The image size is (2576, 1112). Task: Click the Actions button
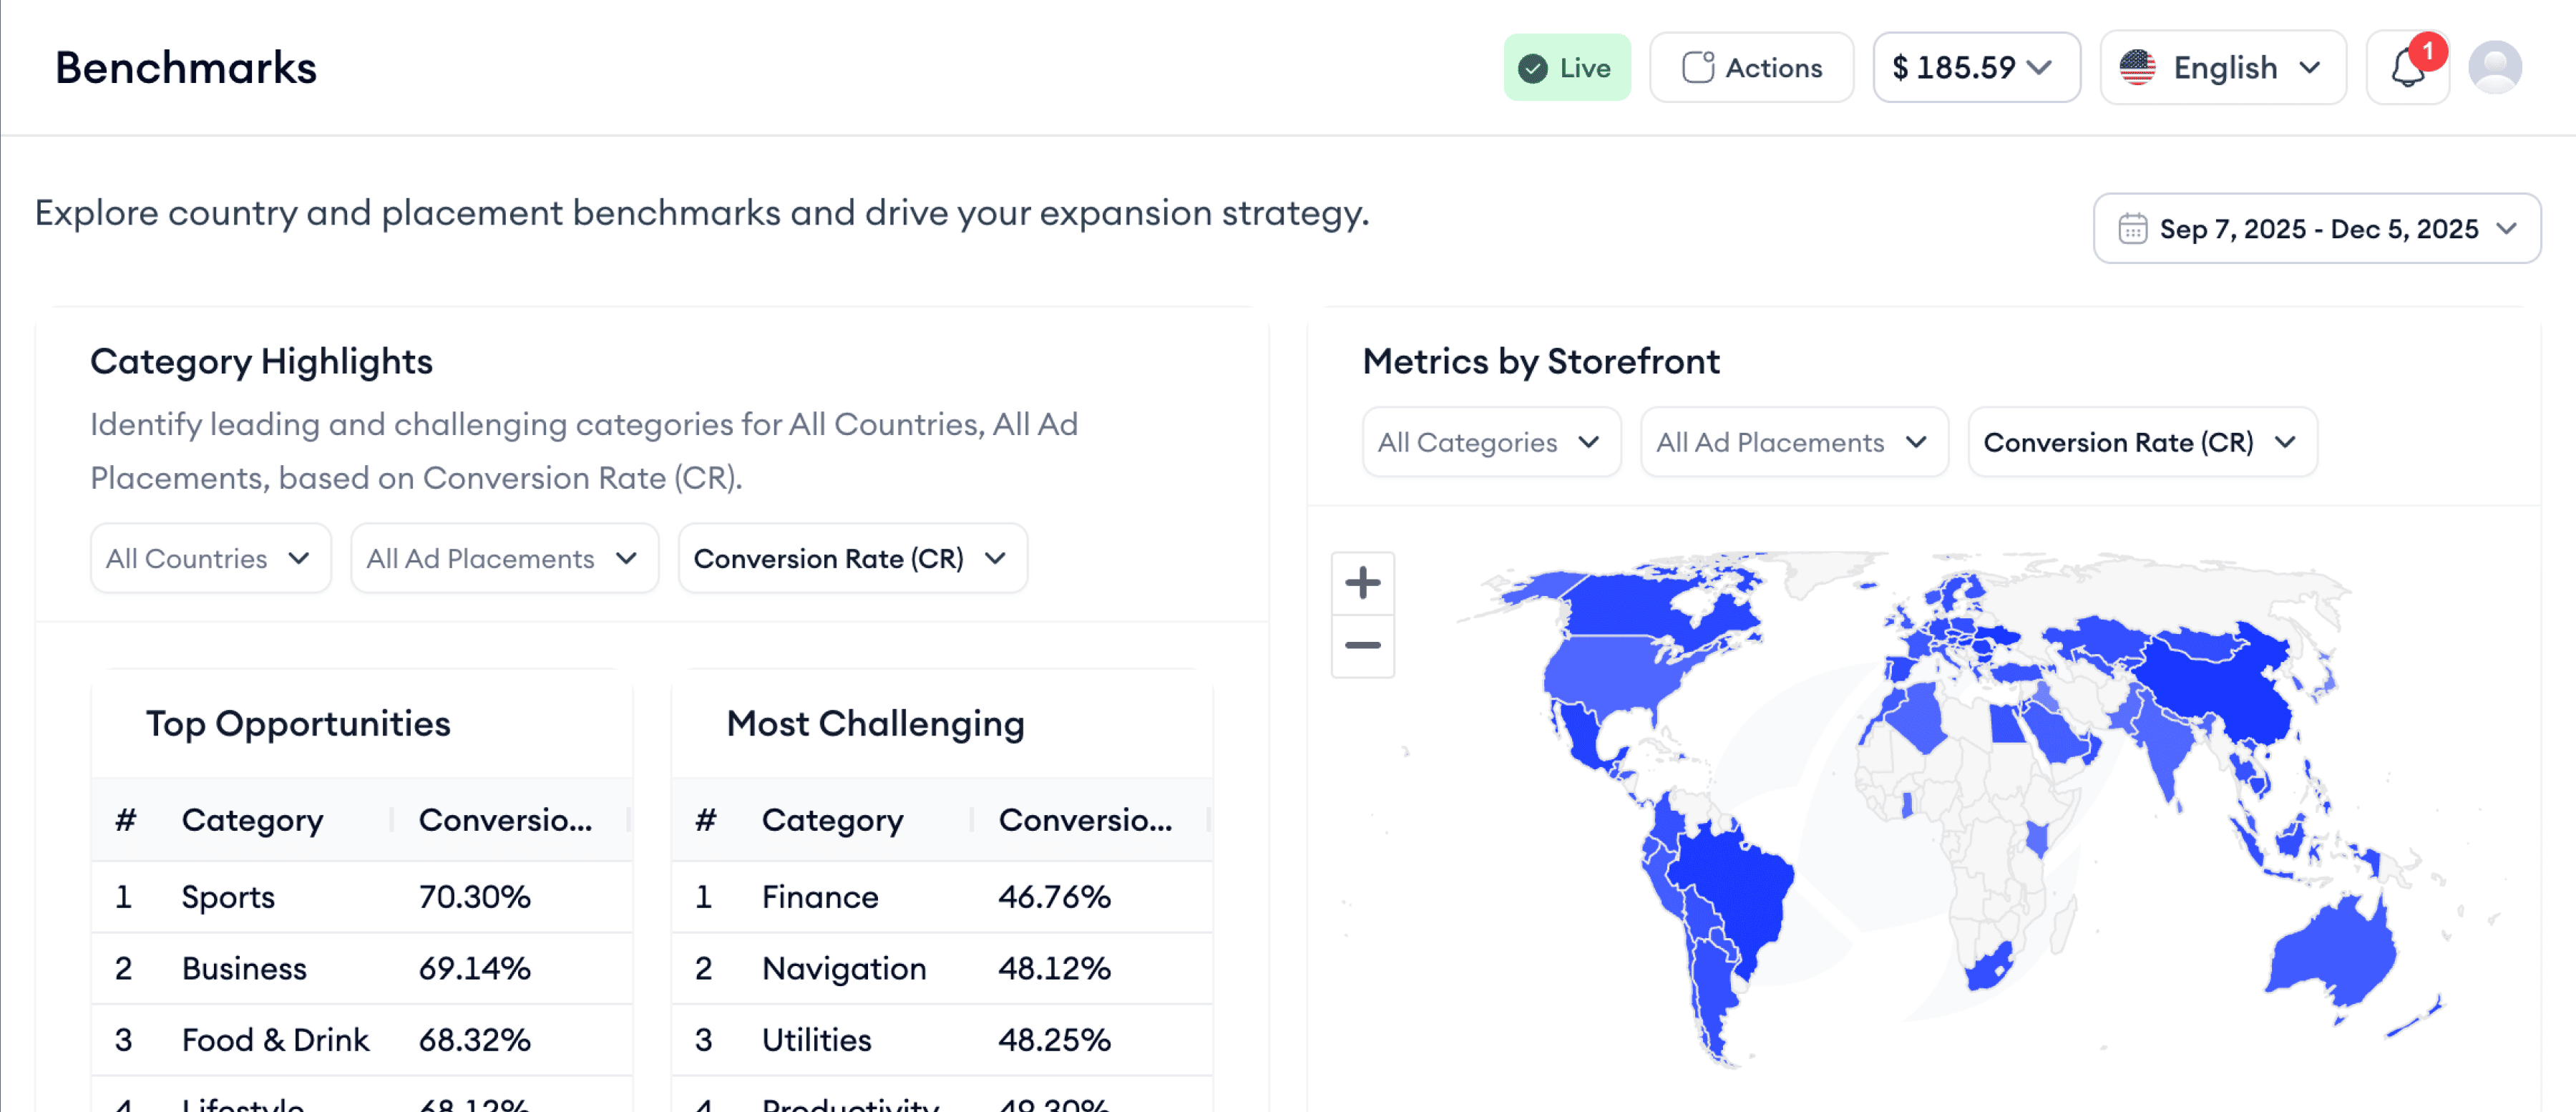(1752, 67)
